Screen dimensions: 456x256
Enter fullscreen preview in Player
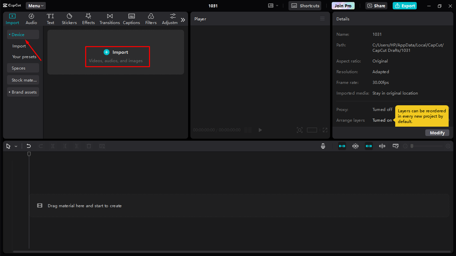pyautogui.click(x=325, y=130)
